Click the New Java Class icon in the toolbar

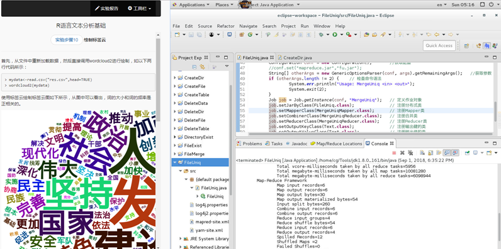click(x=250, y=34)
